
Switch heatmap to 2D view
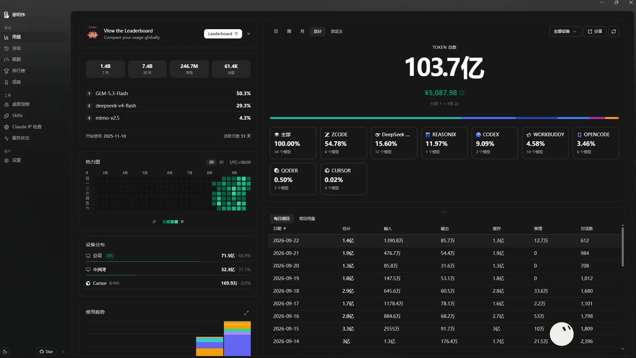pos(211,162)
